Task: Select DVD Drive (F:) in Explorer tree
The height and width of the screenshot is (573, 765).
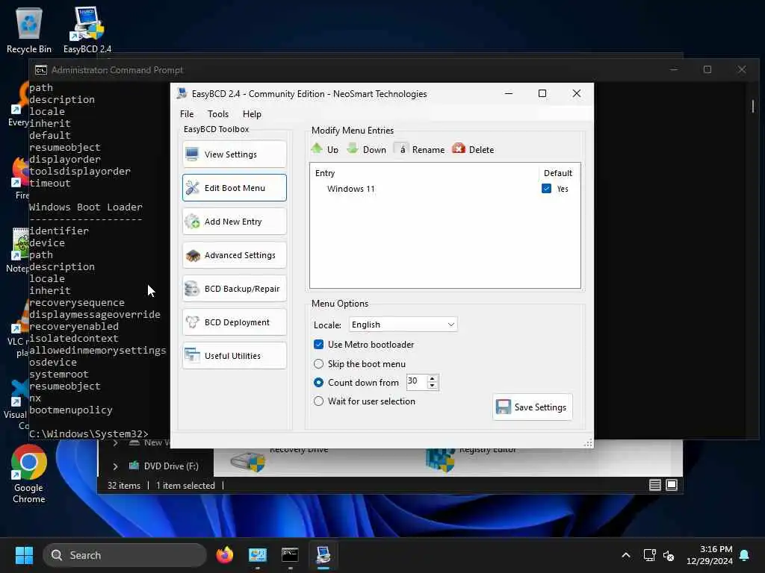Action: 171,466
